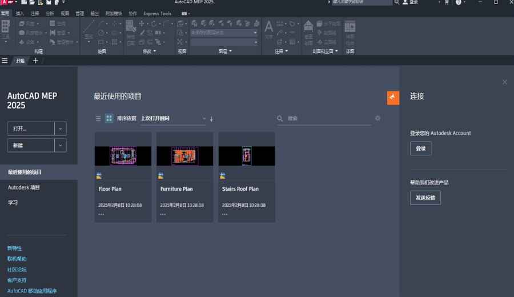Click the 新建 button
This screenshot has height=297, width=514.
coord(31,145)
